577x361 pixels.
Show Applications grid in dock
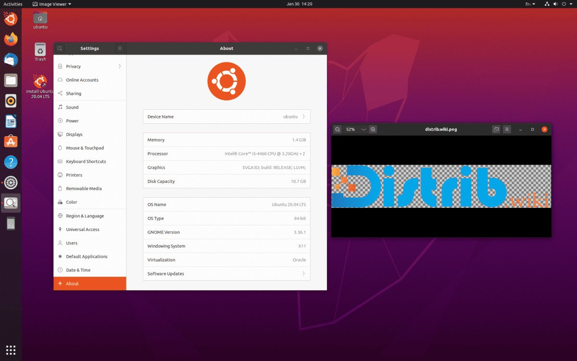tap(11, 350)
